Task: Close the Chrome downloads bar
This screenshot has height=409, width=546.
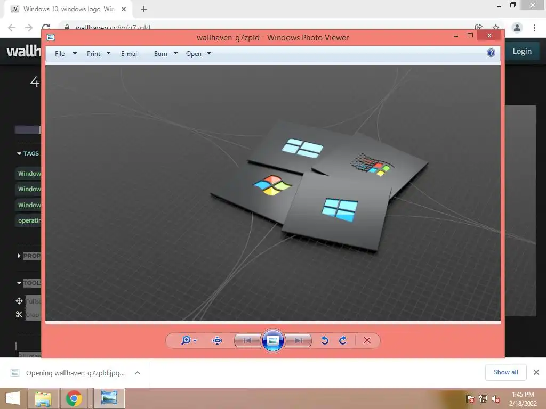Action: [x=536, y=372]
